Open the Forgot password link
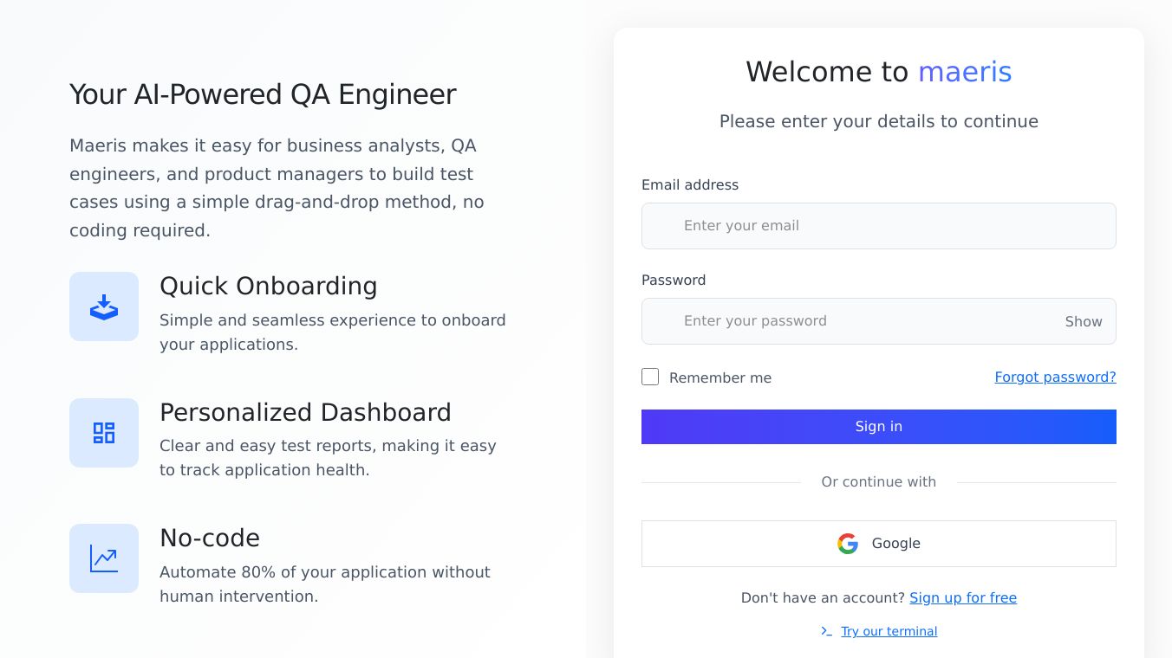Screen dimensions: 1172x658 click(1055, 377)
